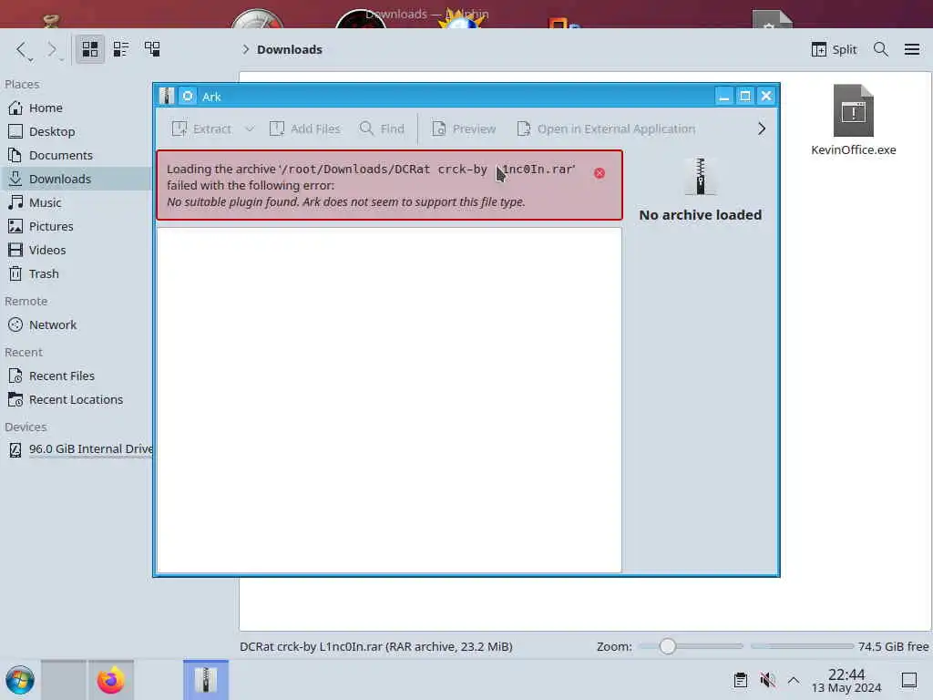Screen dimensions: 933x700
Task: Switch Dolphin to Details tree view mode
Action: point(152,49)
